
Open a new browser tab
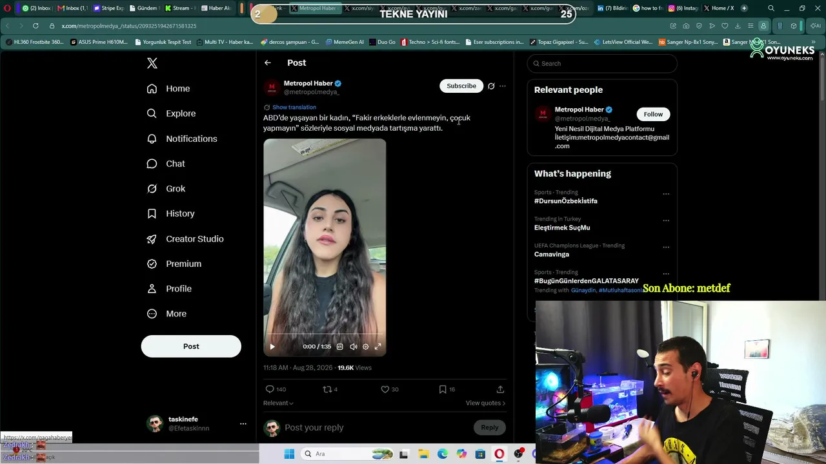coord(744,8)
